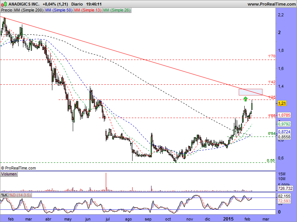Click the 82,155 stochastic value
The height and width of the screenshot is (222, 297).
click(x=284, y=196)
